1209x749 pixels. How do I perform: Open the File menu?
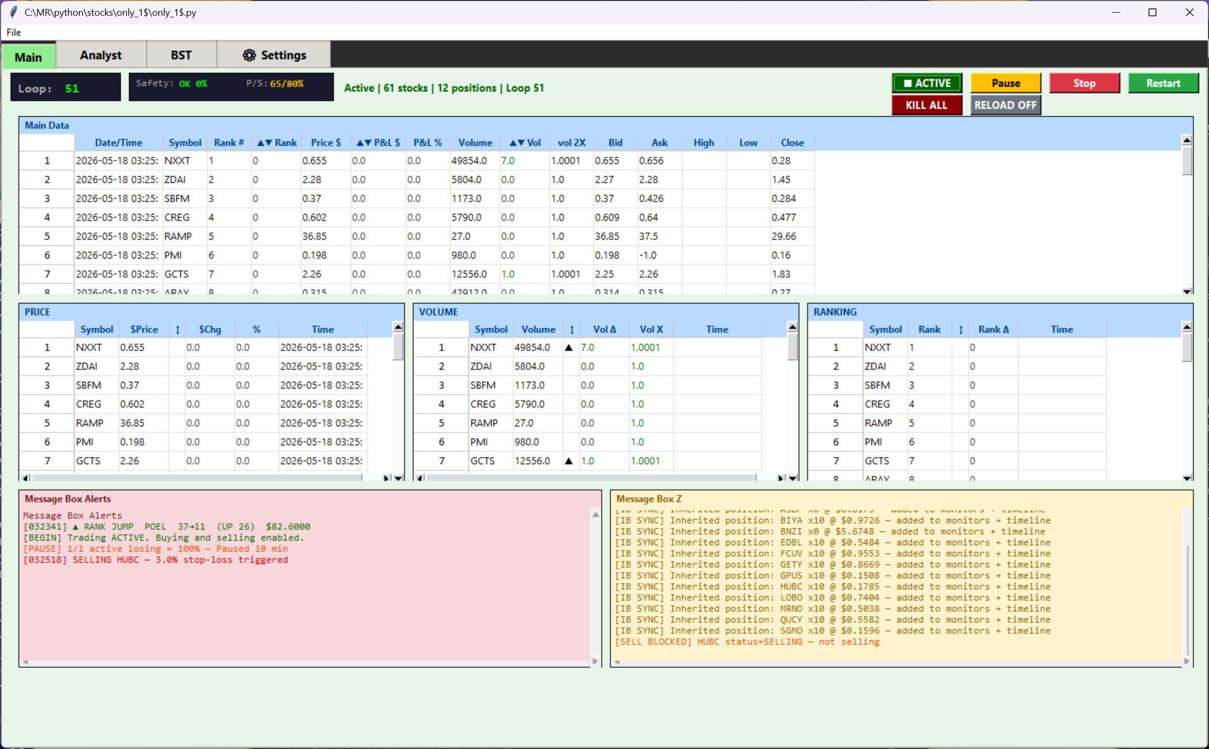pyautogui.click(x=14, y=32)
